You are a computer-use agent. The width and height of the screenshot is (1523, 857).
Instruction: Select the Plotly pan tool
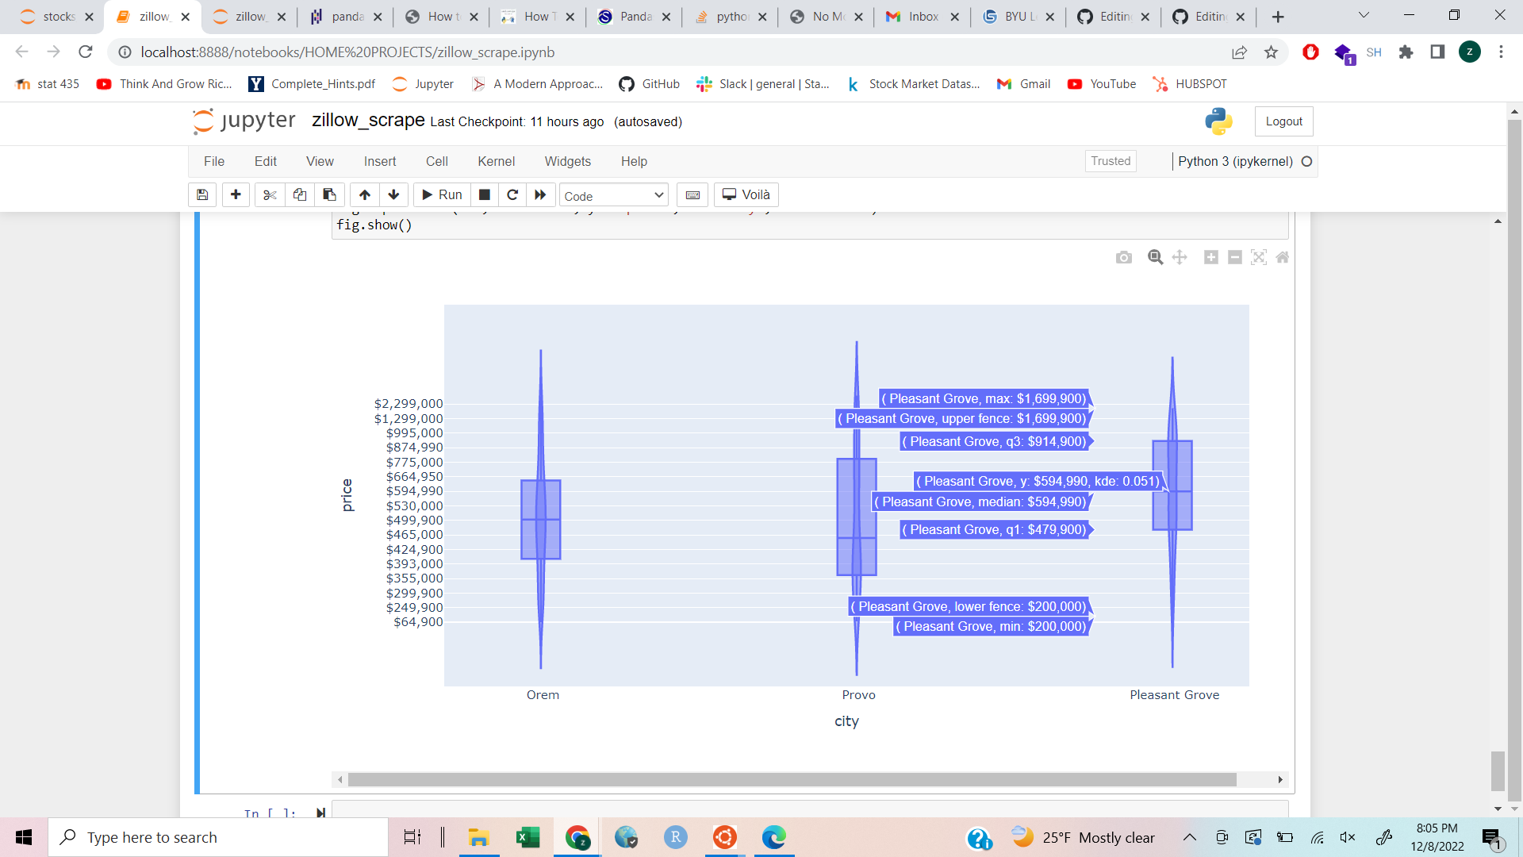(x=1180, y=257)
